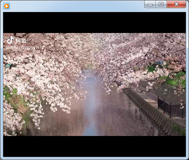The height and width of the screenshot is (160, 189).
Task: Close the video player window
Action: [176, 4]
